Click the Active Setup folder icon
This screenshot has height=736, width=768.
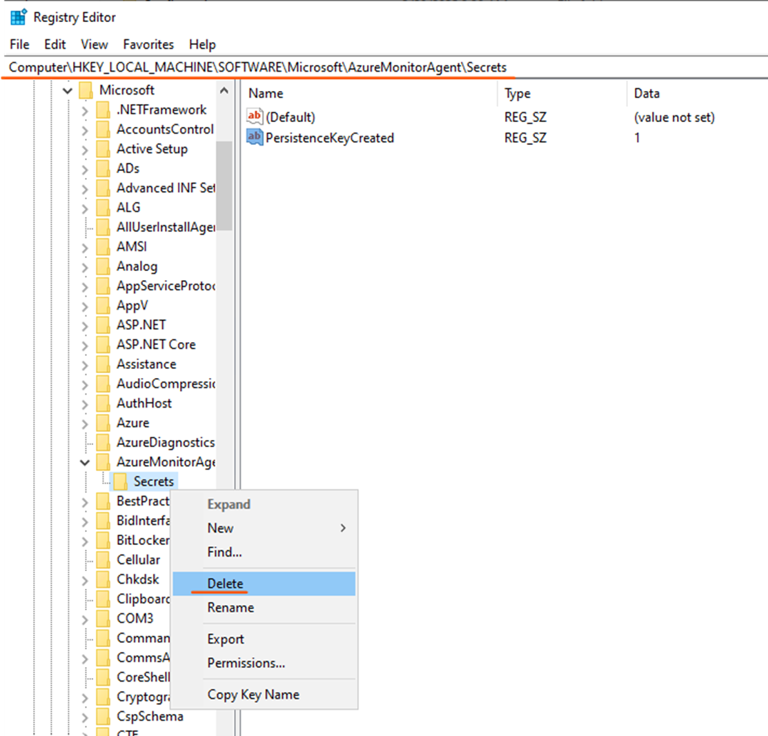(x=103, y=149)
